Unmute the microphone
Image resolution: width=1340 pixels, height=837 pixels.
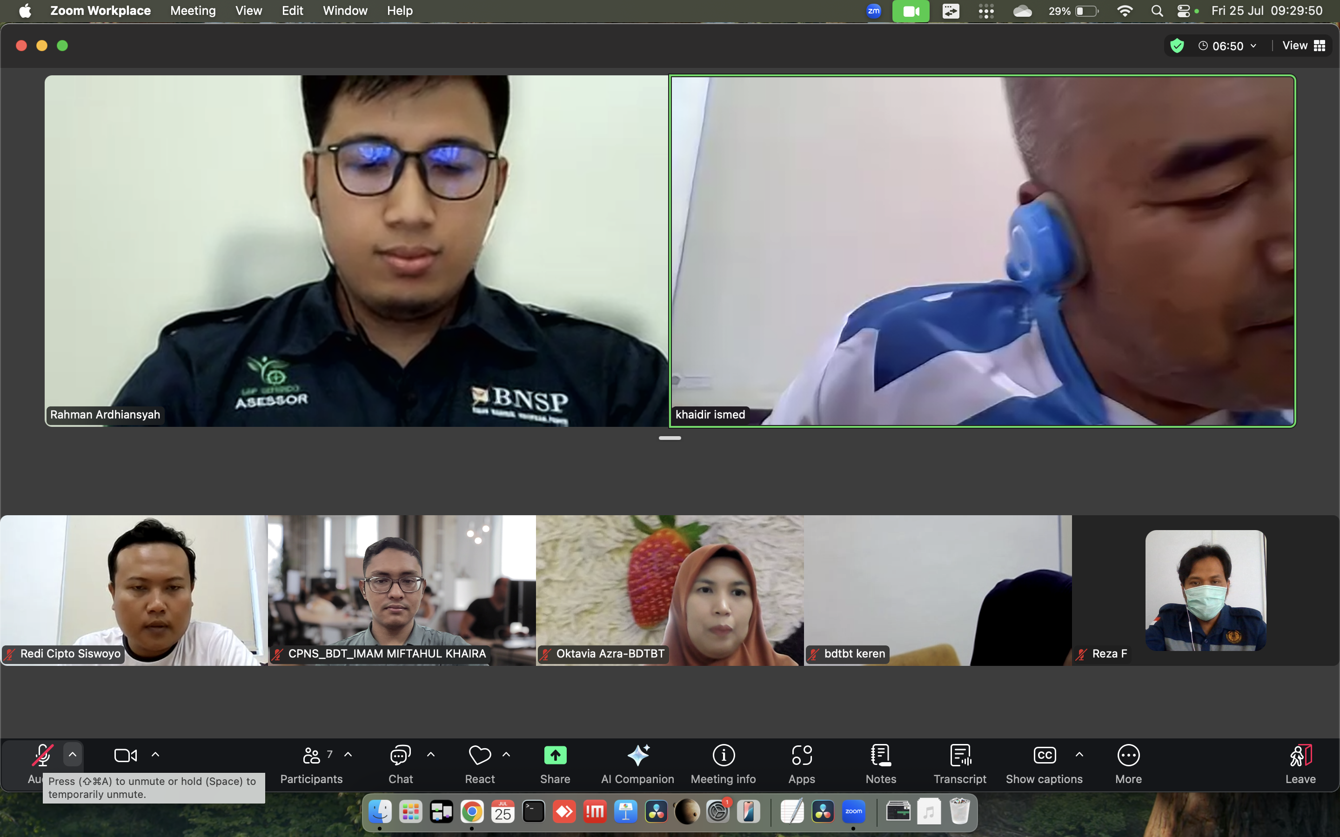pos(42,756)
